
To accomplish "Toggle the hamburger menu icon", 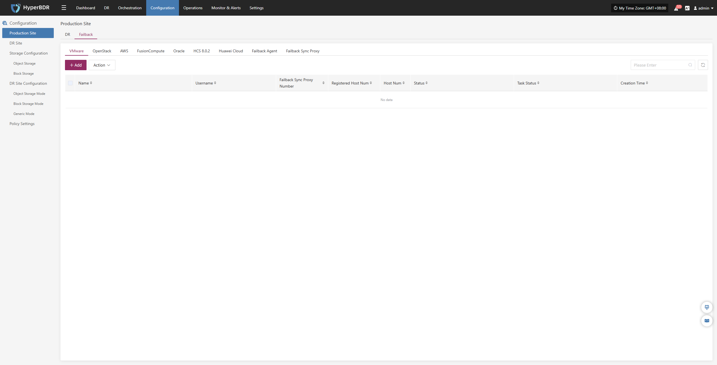I will [x=64, y=8].
